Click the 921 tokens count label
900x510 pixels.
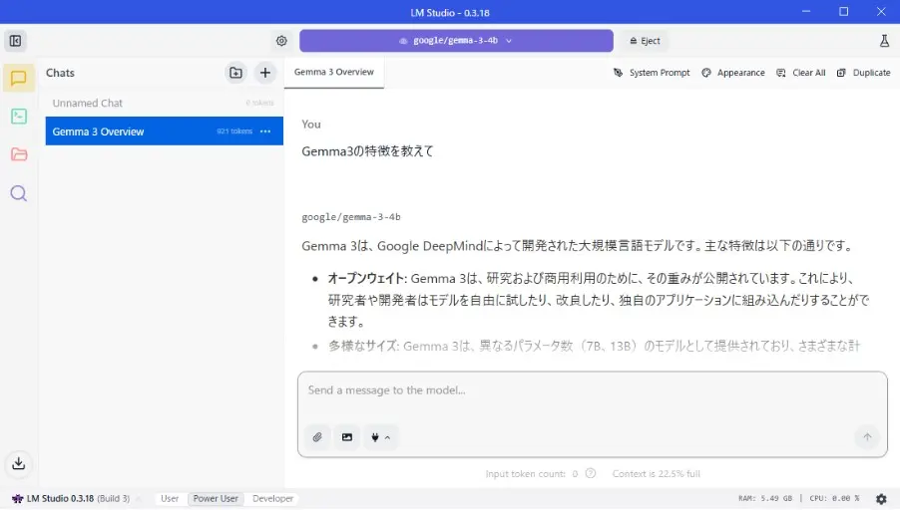tap(234, 131)
